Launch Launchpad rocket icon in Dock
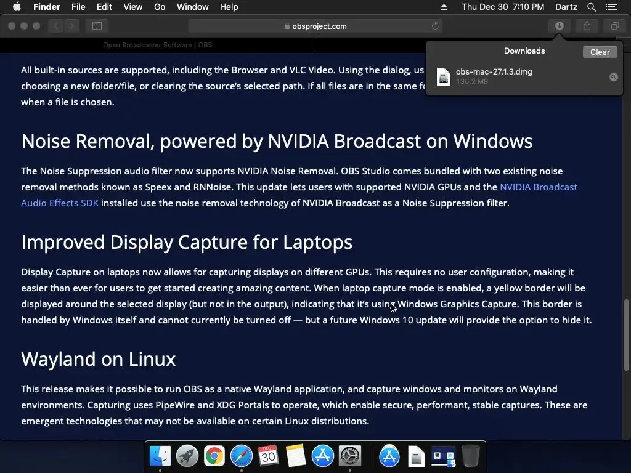631x473 pixels. coord(187,456)
